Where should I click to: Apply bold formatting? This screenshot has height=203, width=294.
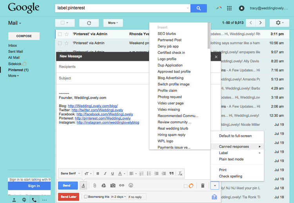(98, 174)
